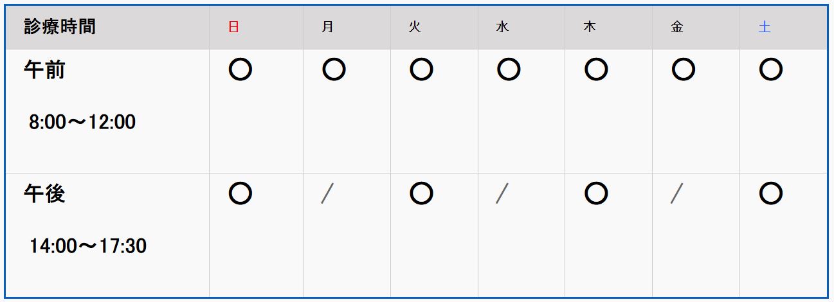Click the Monday morning circle mark
The height and width of the screenshot is (302, 834).
coord(334,69)
